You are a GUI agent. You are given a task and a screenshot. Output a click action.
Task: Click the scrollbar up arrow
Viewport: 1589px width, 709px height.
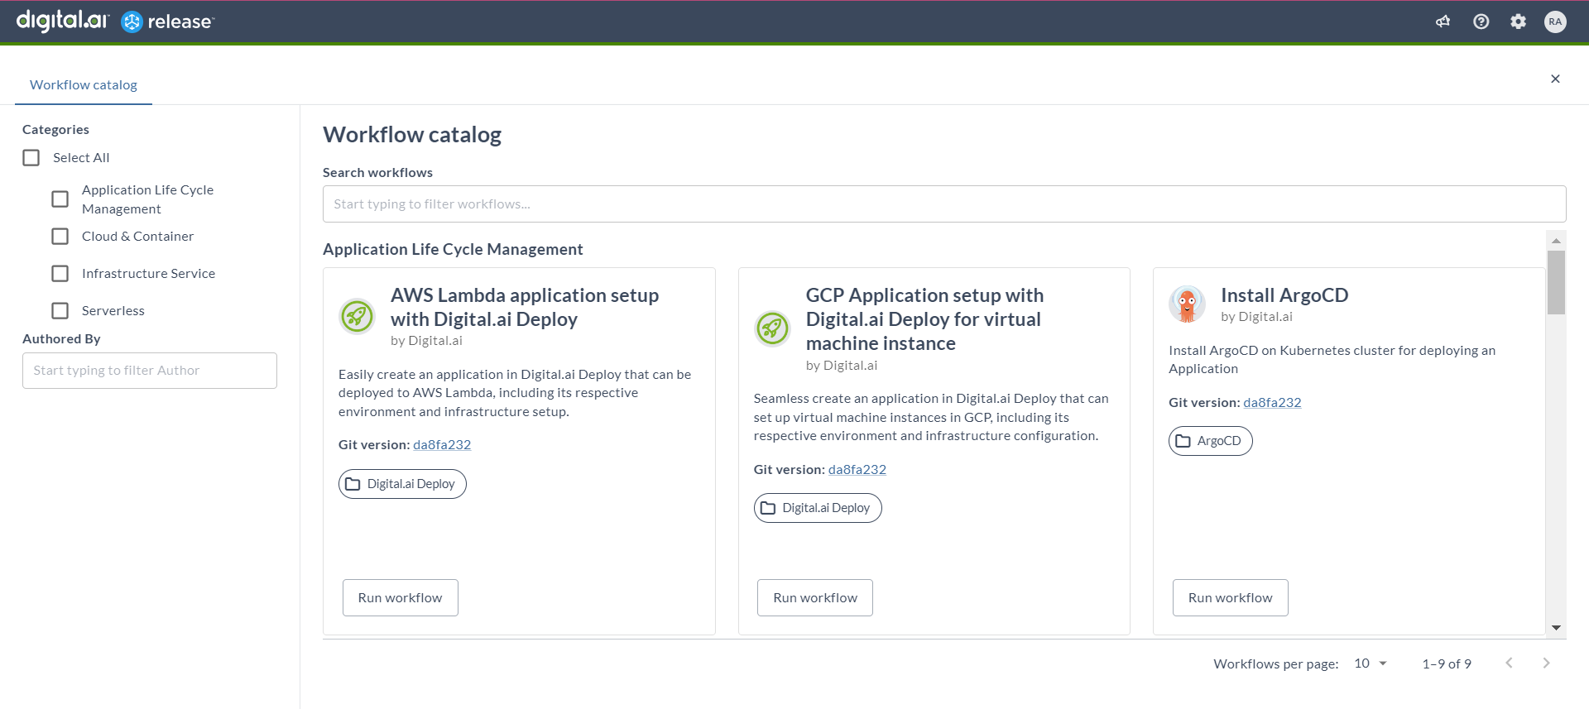coord(1556,241)
